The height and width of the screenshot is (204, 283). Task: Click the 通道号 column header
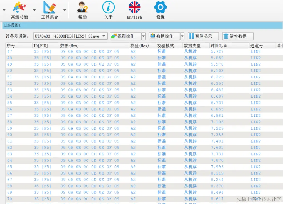tap(262, 46)
